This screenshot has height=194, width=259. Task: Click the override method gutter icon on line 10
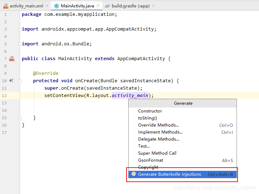[11, 80]
